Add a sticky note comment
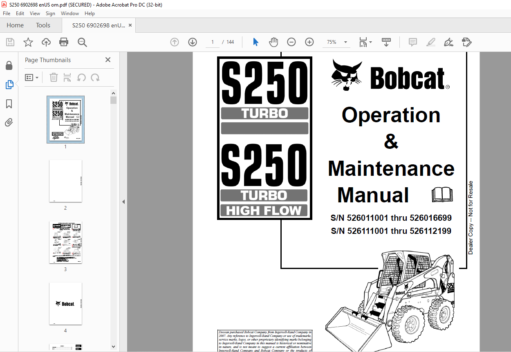Screen dimensions: 511x352 point(413,42)
